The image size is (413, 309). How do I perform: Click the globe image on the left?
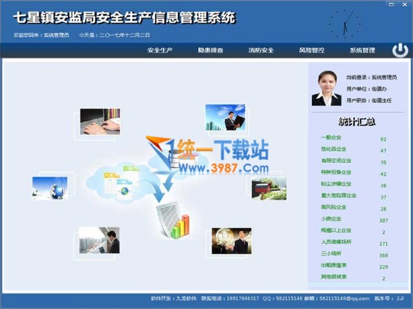tap(50, 188)
